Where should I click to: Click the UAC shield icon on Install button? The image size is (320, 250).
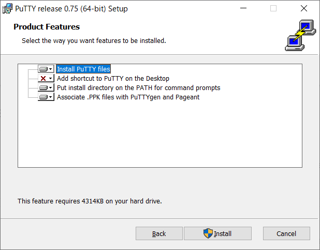[x=208, y=233]
